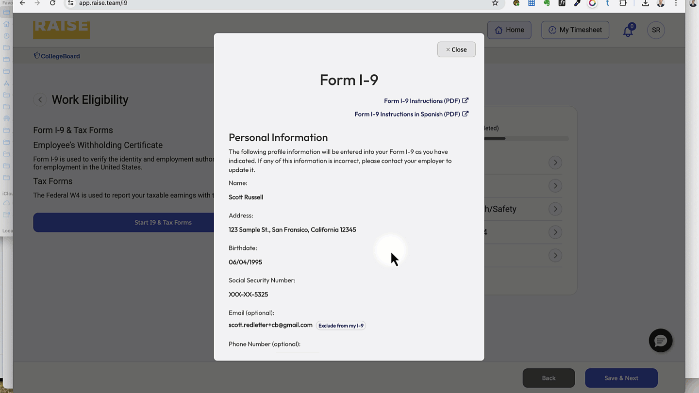Open the Tumblr extension

[607, 3]
